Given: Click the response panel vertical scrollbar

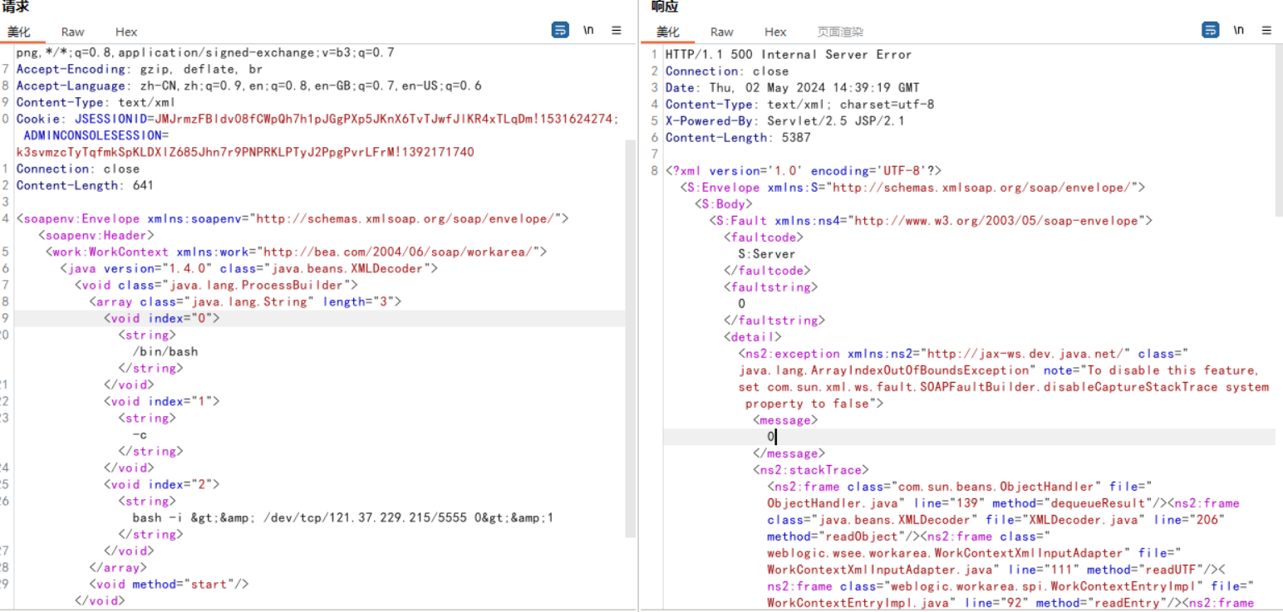Looking at the screenshot, I should pyautogui.click(x=1279, y=129).
